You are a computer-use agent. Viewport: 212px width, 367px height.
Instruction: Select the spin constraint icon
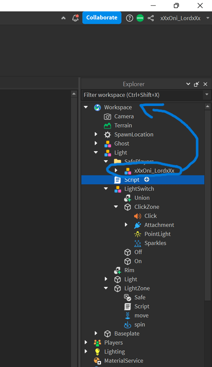point(128,325)
